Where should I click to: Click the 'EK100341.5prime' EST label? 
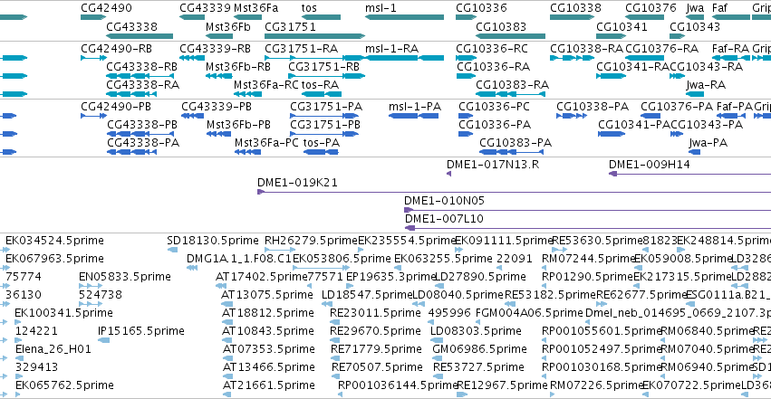pos(64,313)
